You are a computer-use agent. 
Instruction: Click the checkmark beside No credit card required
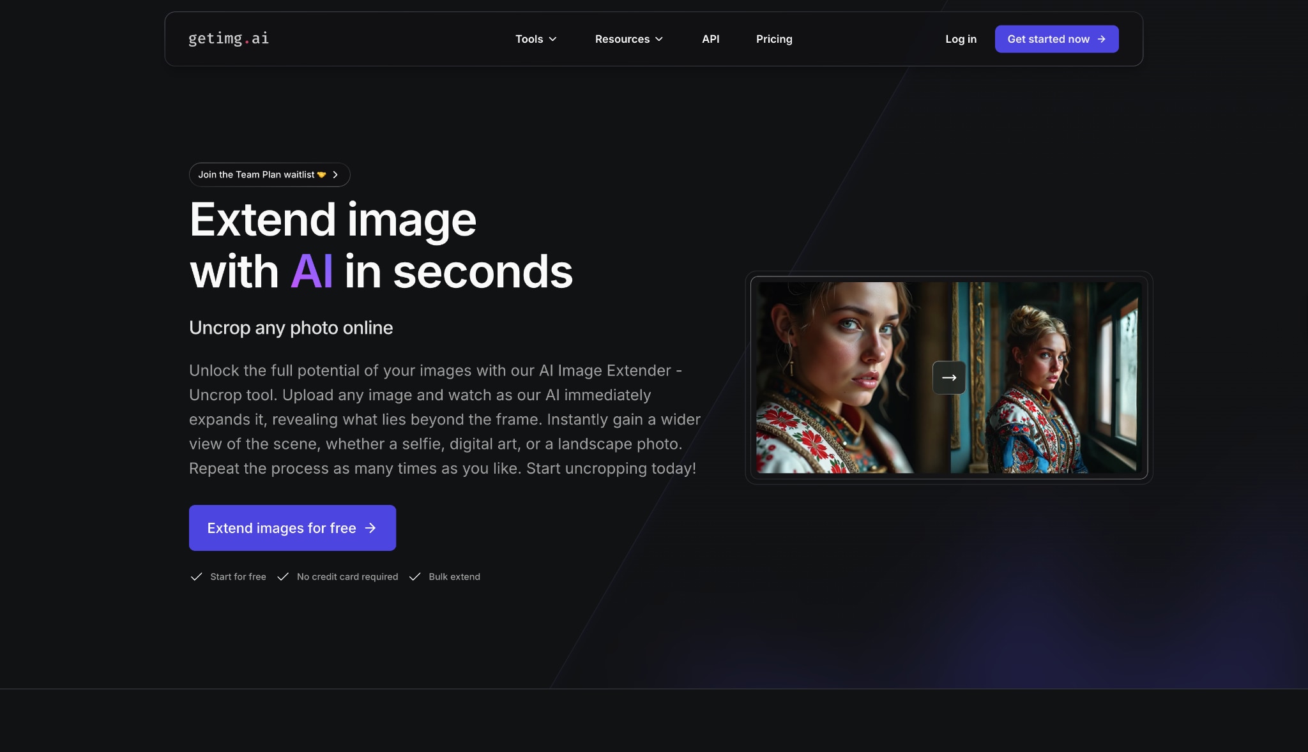[283, 576]
